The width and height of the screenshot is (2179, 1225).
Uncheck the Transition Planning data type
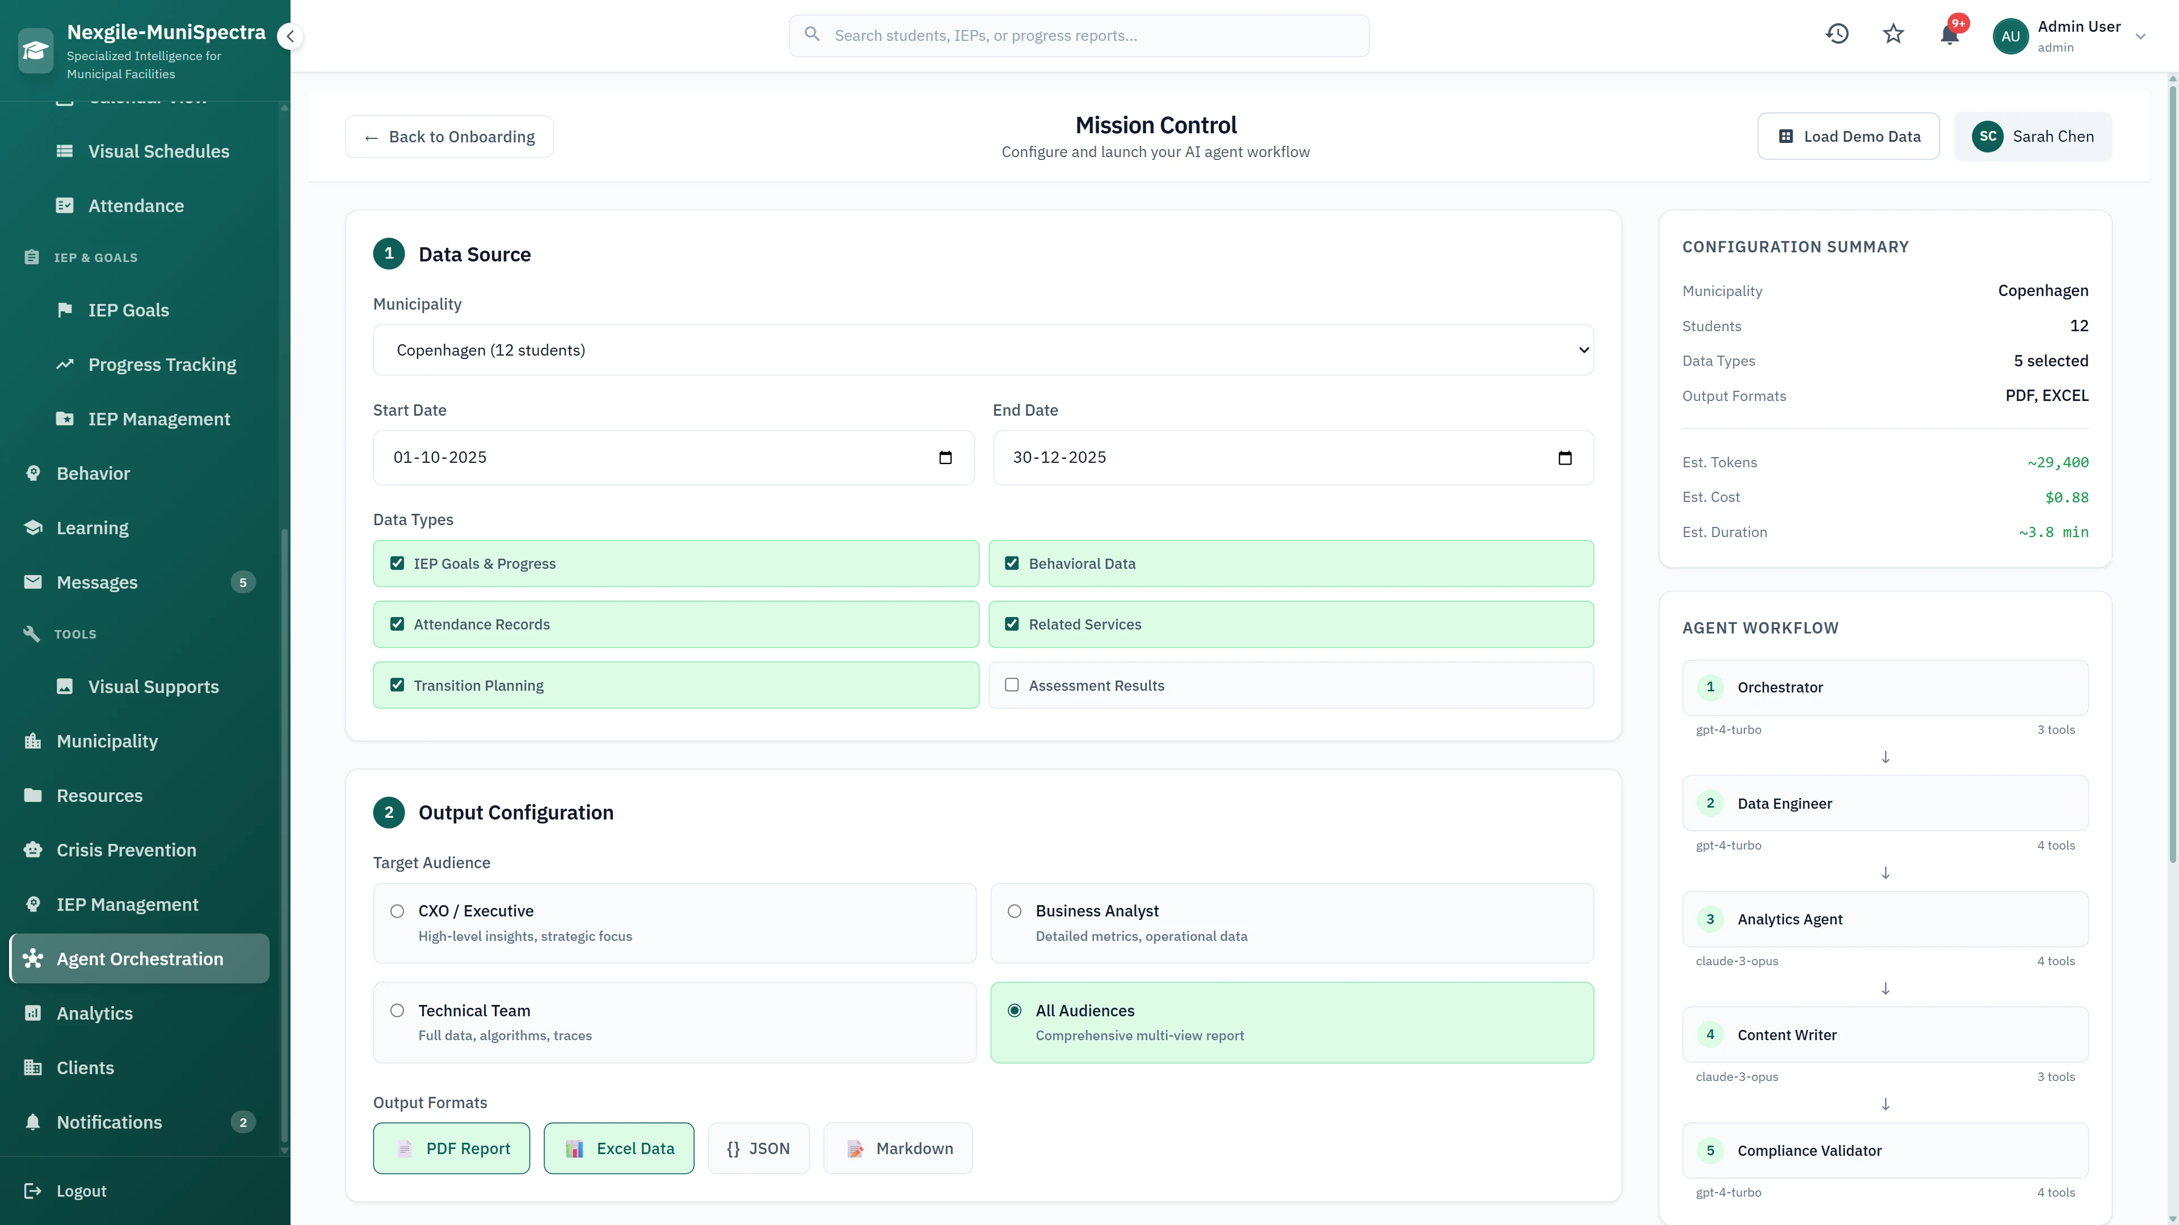tap(397, 685)
